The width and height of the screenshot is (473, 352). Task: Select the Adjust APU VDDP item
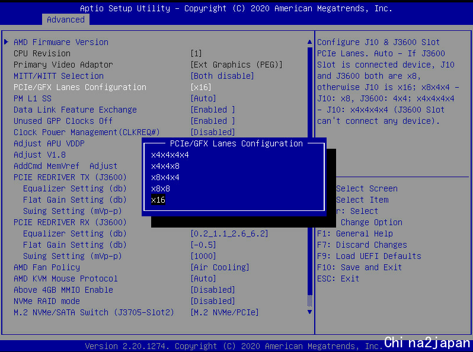49,143
